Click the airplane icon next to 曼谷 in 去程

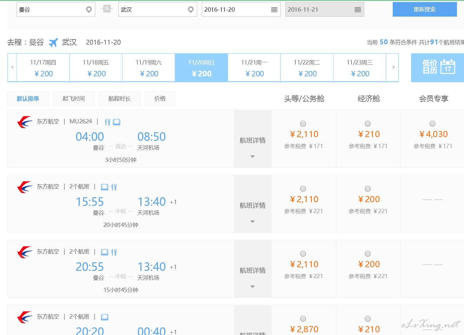(x=53, y=42)
